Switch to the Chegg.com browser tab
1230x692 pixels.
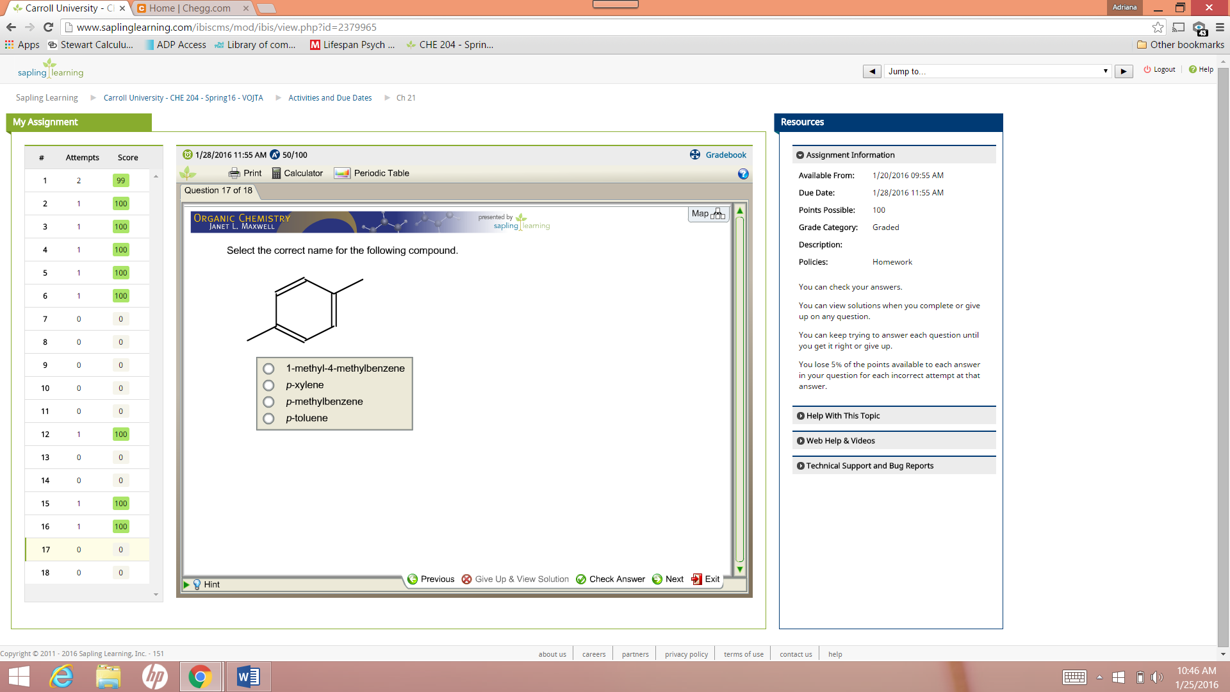[x=189, y=8]
